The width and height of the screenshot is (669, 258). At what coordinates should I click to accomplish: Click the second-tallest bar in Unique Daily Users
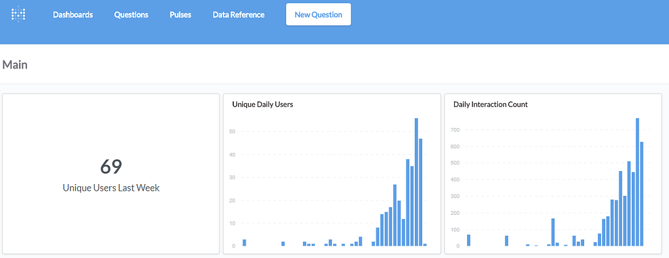(421, 192)
